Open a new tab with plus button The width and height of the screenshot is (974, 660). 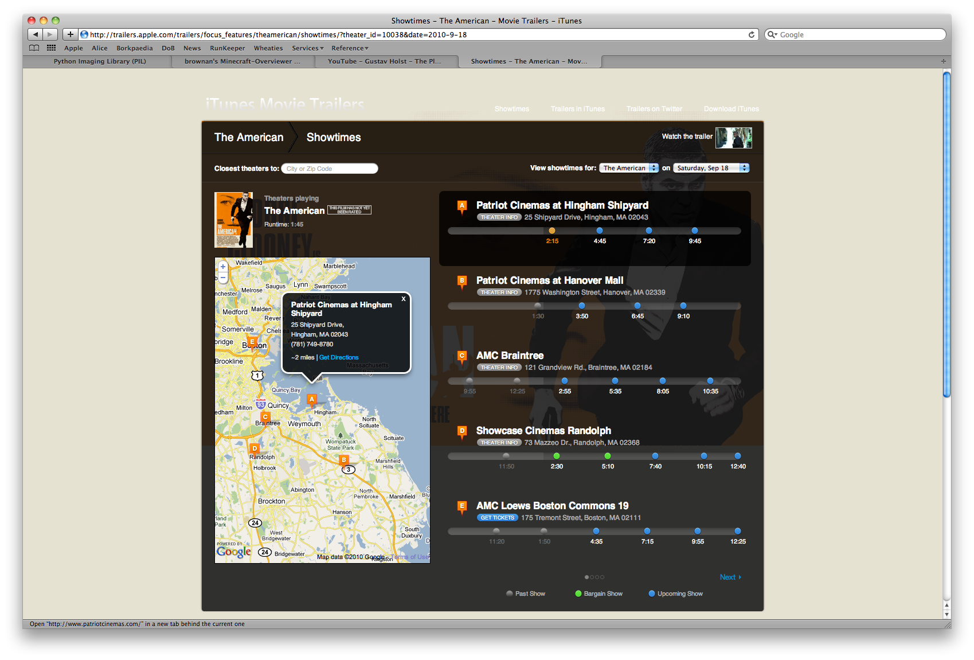click(943, 61)
